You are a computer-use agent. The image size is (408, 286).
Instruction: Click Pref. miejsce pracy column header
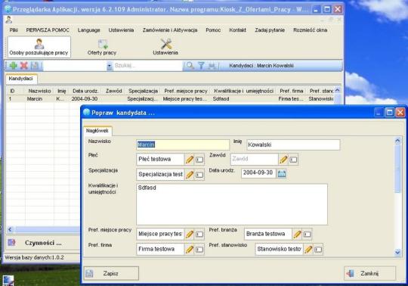point(186,91)
